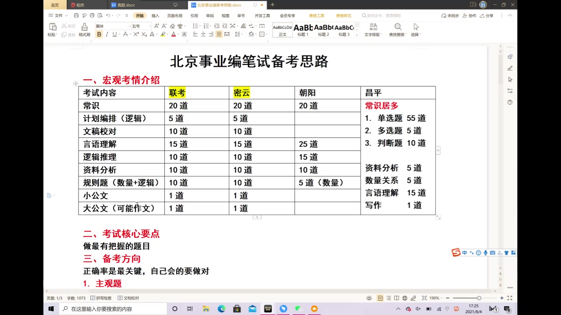The width and height of the screenshot is (561, 315).
Task: Toggle Justify alignment button
Action: 219,34
